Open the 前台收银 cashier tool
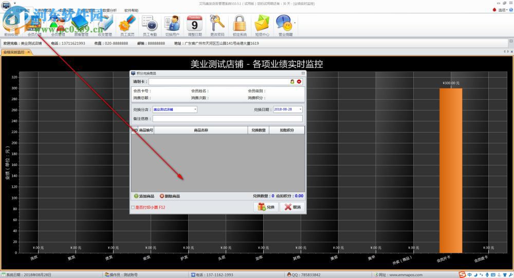This screenshot has height=278, width=514. coord(11,26)
